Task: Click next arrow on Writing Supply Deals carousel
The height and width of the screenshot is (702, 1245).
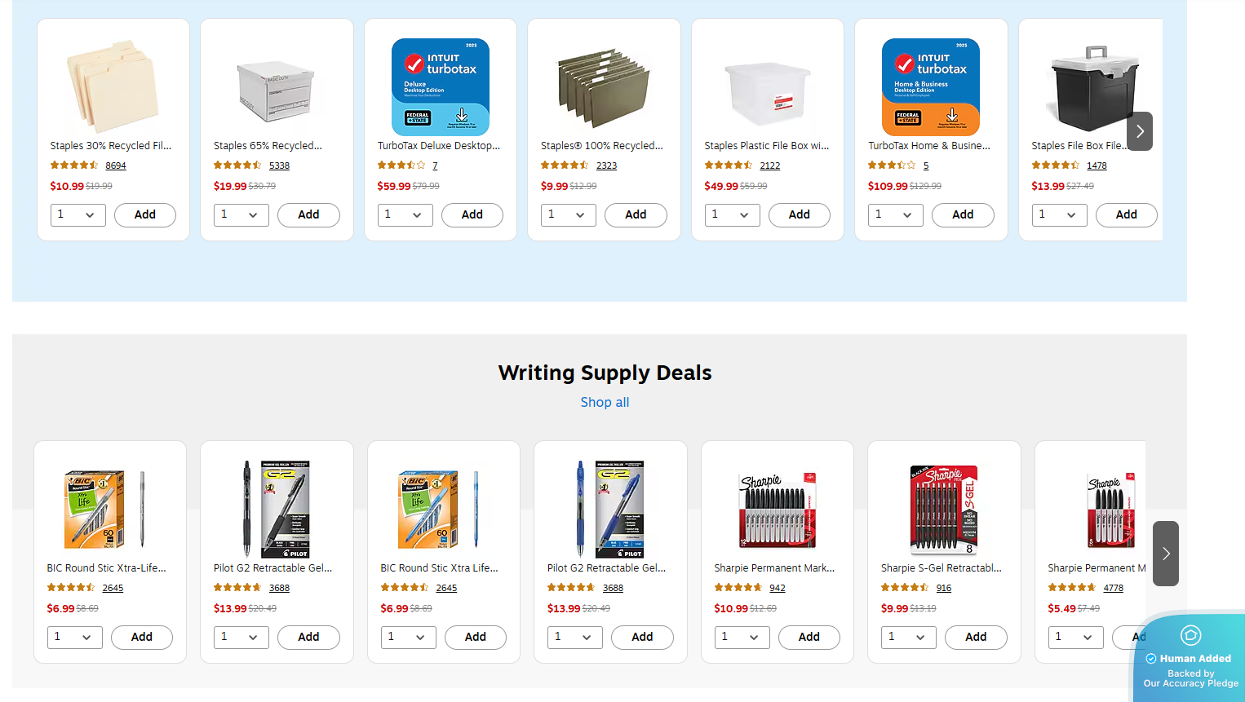Action: pyautogui.click(x=1166, y=554)
